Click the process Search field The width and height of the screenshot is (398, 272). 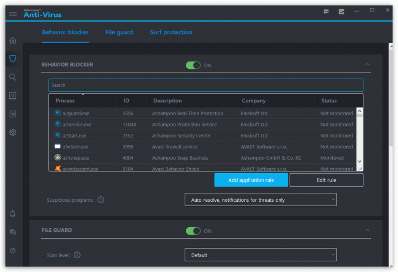coord(206,85)
